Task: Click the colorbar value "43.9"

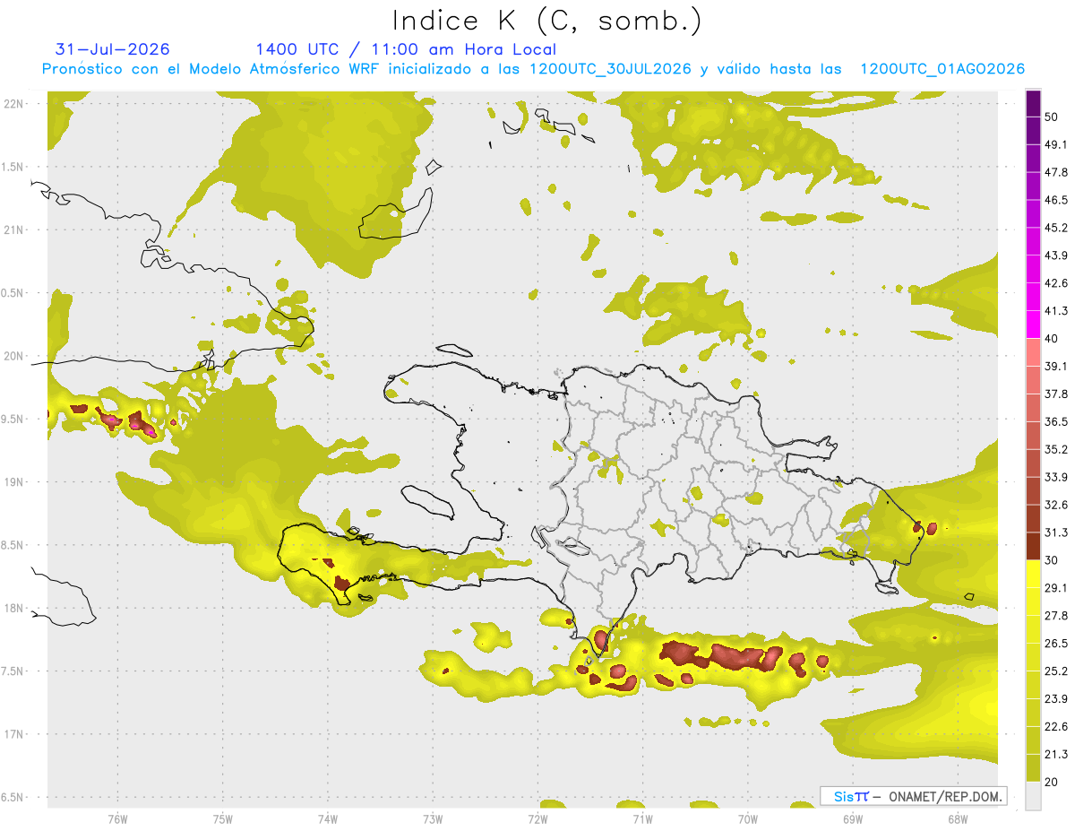Action: point(1056,255)
